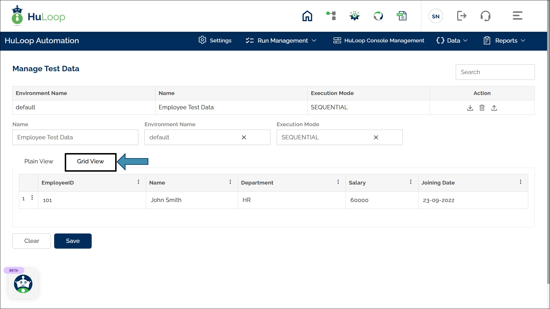Open the hamburger menu icon

pos(517,16)
